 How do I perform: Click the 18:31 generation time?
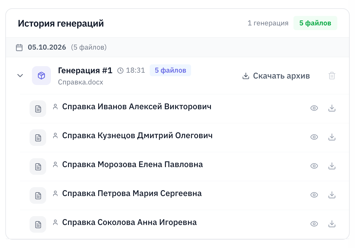point(135,70)
